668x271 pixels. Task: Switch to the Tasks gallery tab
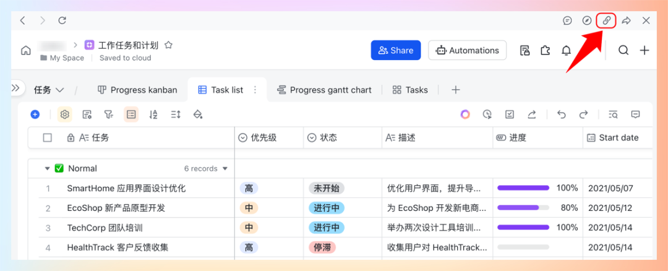click(x=410, y=90)
